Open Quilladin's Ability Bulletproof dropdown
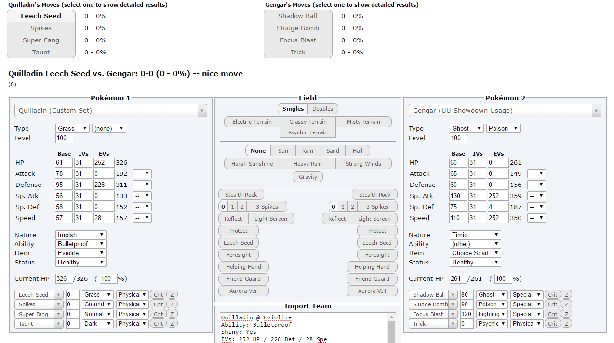The width and height of the screenshot is (614, 343). 81,244
